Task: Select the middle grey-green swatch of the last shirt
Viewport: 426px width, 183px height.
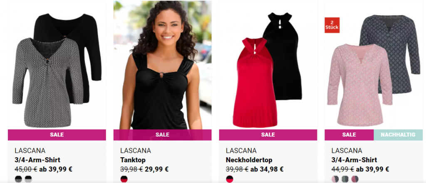Action: point(345,179)
